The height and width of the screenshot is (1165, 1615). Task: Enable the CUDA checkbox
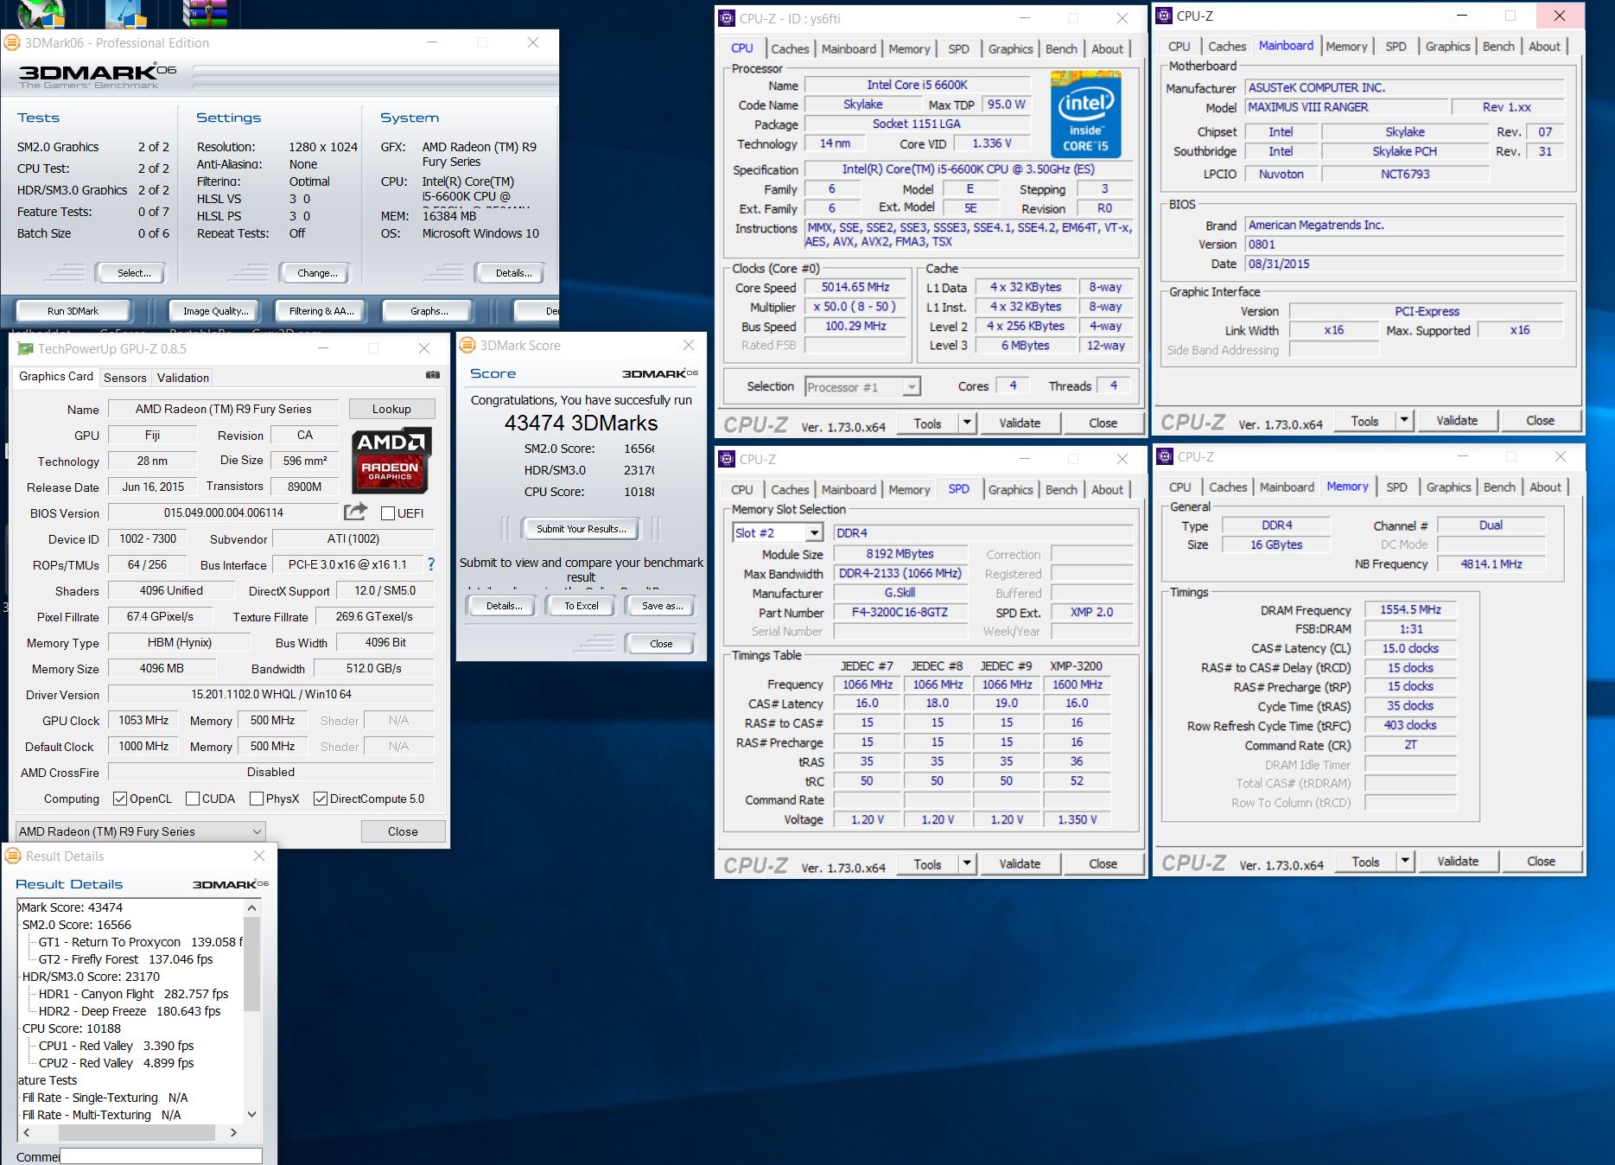click(x=193, y=799)
